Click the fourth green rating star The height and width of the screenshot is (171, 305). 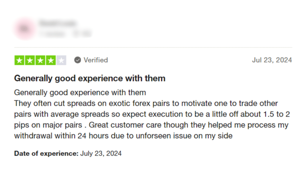tap(51, 60)
